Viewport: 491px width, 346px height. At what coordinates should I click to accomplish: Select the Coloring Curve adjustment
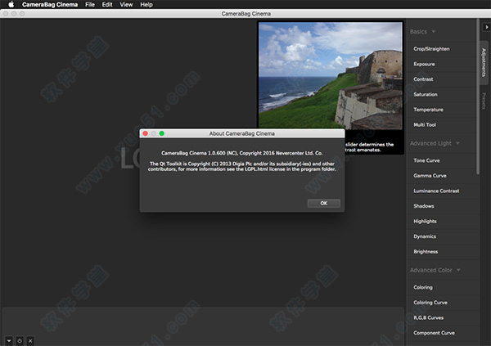click(x=442, y=303)
